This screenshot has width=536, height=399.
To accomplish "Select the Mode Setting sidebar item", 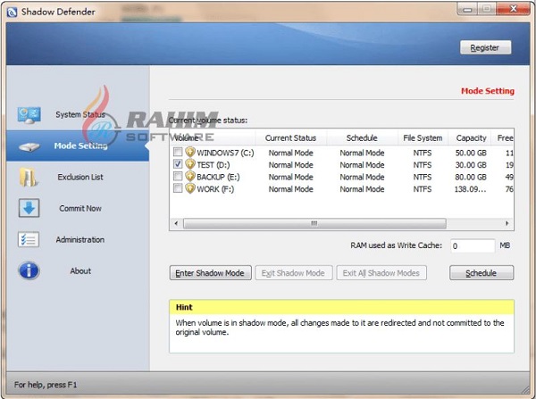I will pos(78,145).
